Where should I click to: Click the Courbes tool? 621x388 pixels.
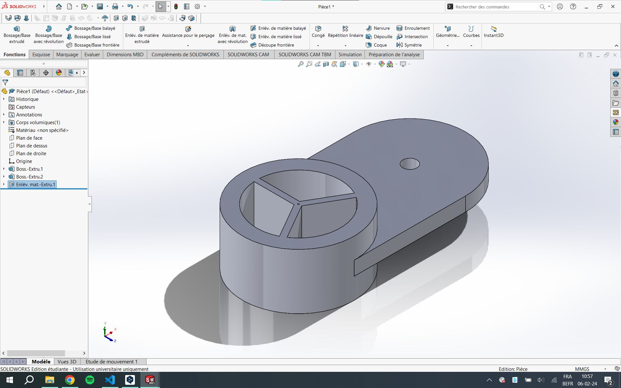[471, 32]
